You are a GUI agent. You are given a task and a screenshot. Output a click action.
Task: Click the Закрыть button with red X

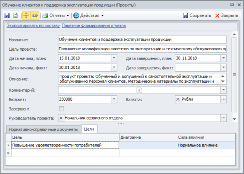[227, 16]
